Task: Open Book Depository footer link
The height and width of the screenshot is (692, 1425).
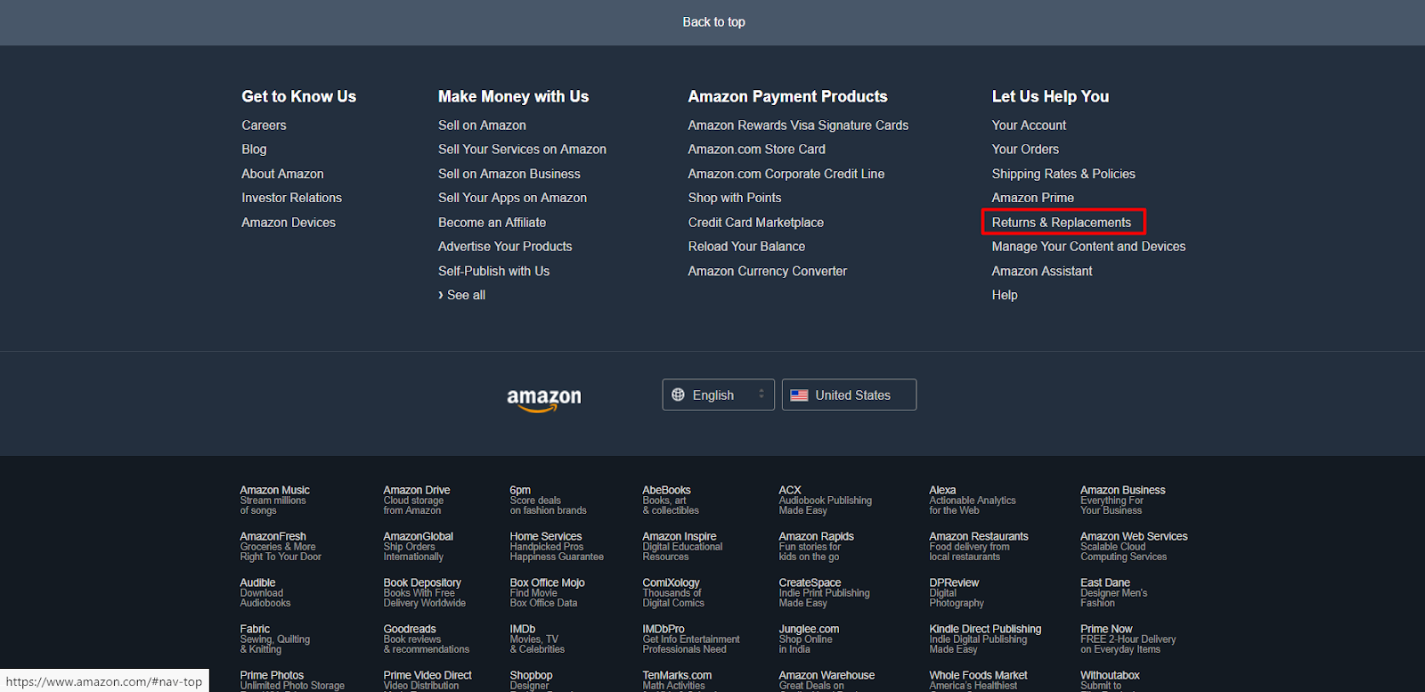Action: tap(424, 592)
